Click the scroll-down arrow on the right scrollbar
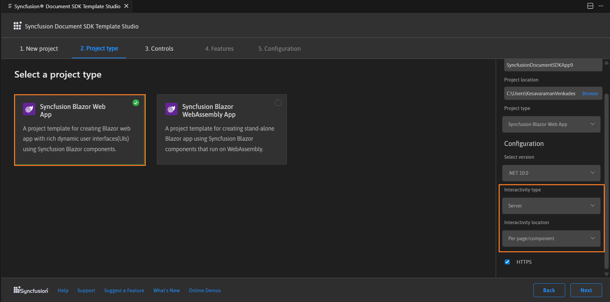 (607, 274)
